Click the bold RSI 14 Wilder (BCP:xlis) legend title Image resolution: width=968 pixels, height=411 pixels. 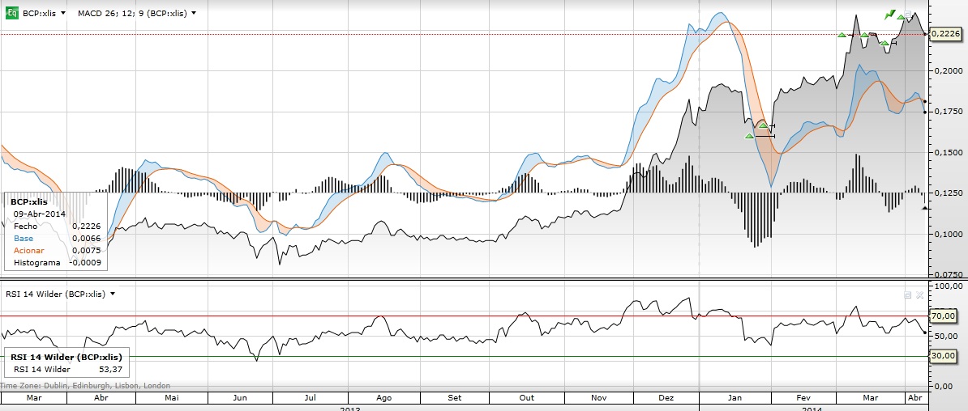[66, 358]
